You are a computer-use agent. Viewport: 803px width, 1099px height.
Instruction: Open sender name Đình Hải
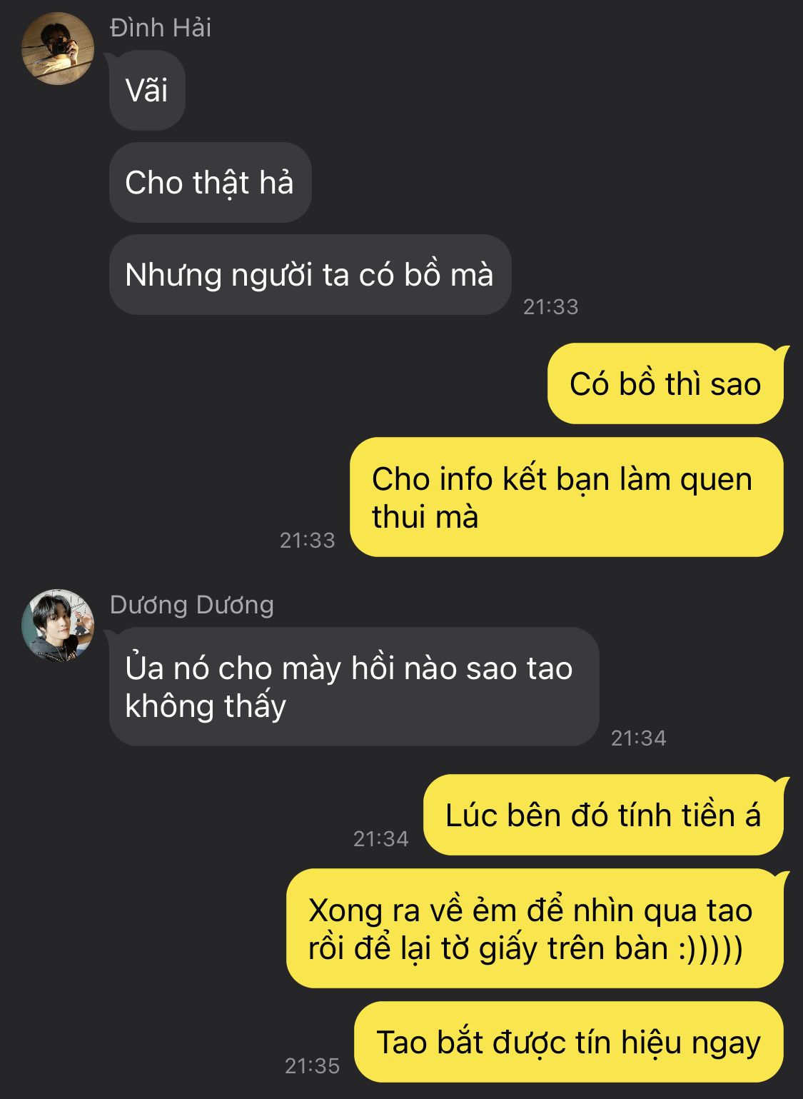[x=161, y=28]
